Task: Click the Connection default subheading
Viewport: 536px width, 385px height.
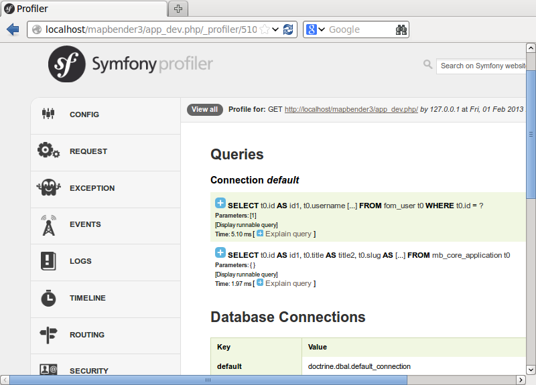Action: [255, 180]
